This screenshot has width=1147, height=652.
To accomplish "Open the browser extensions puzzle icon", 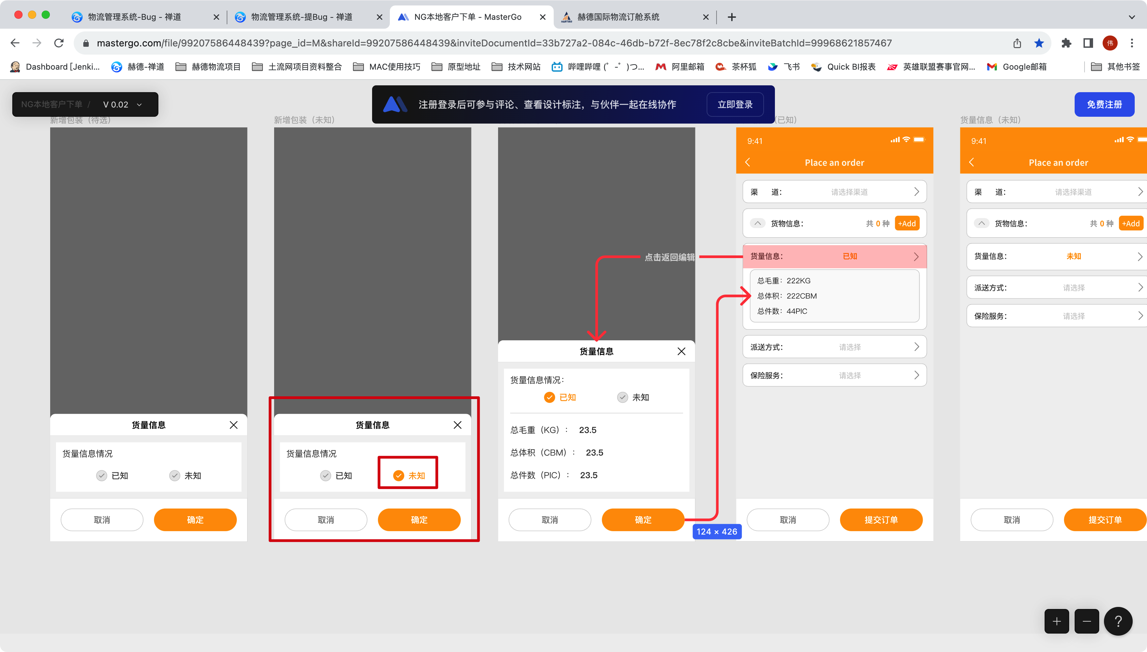I will [x=1066, y=43].
